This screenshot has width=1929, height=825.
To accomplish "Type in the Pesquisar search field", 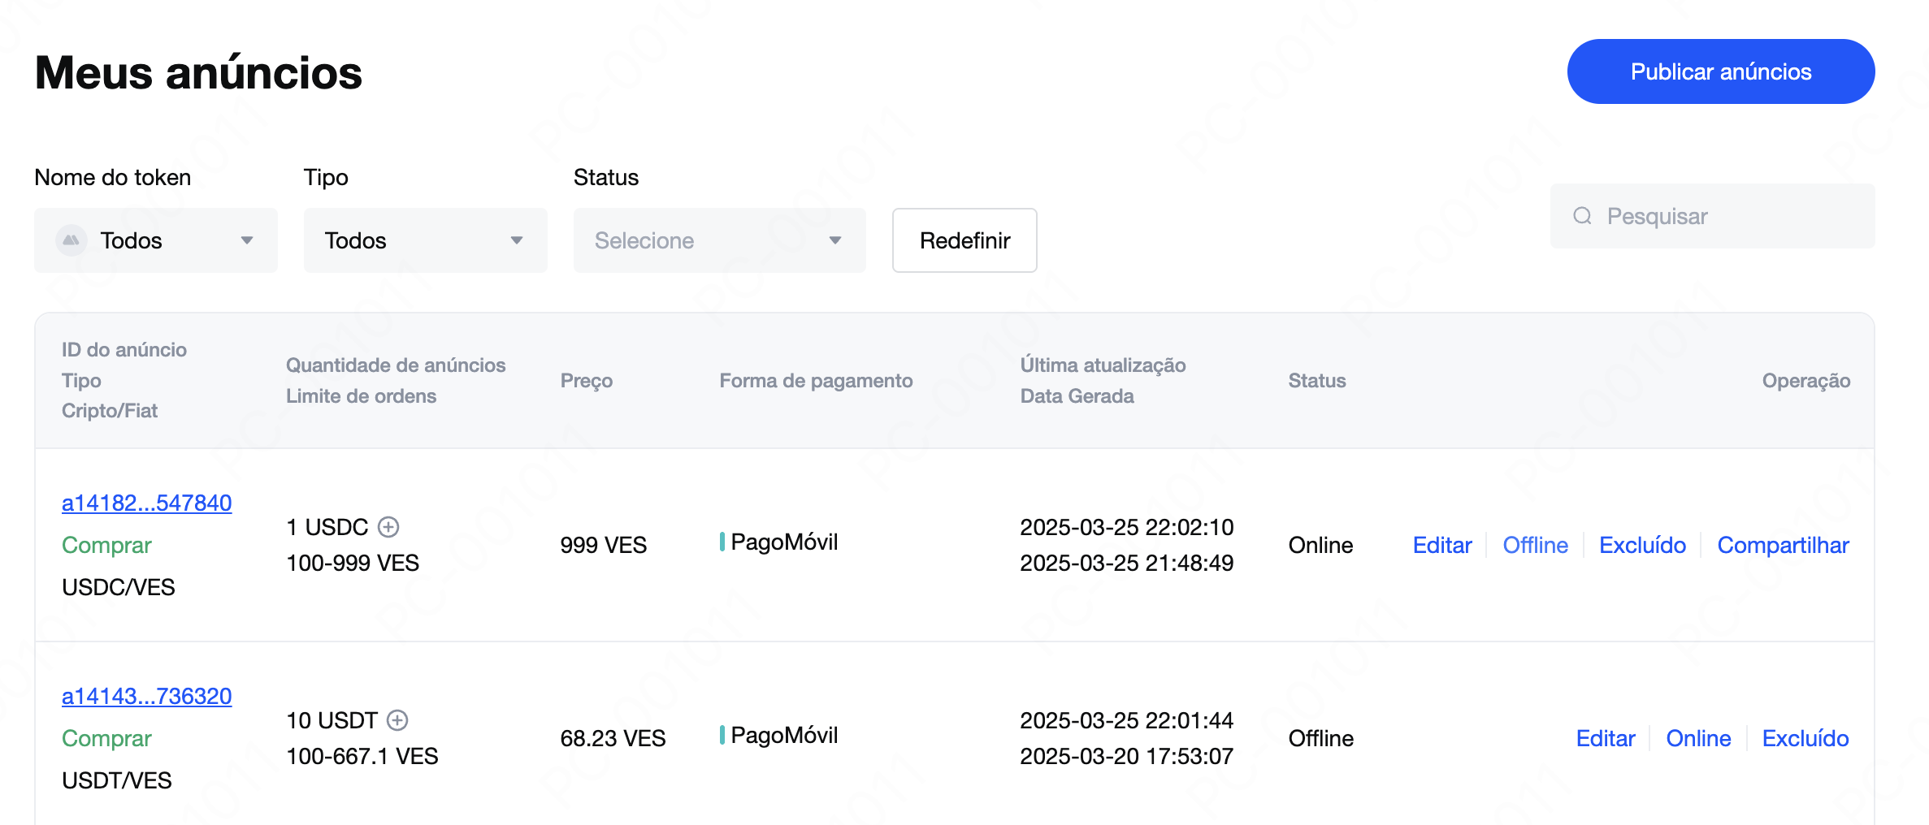I will tap(1731, 216).
